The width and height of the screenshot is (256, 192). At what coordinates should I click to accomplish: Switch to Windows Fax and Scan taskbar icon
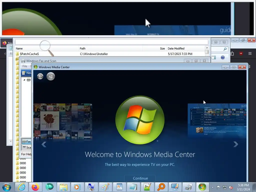tap(189, 187)
